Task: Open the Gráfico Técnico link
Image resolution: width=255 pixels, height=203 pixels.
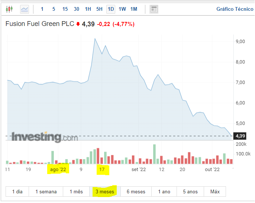Action: pyautogui.click(x=235, y=9)
